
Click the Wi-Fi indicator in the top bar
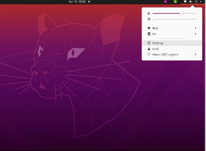coord(185,2)
